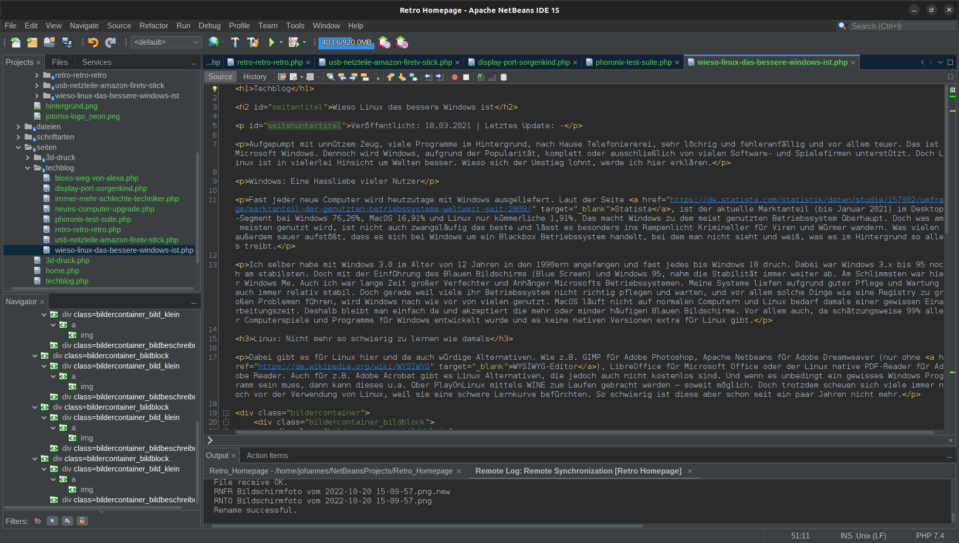Switch to phoronix-test-suite.php tab
The image size is (959, 543).
tap(633, 62)
